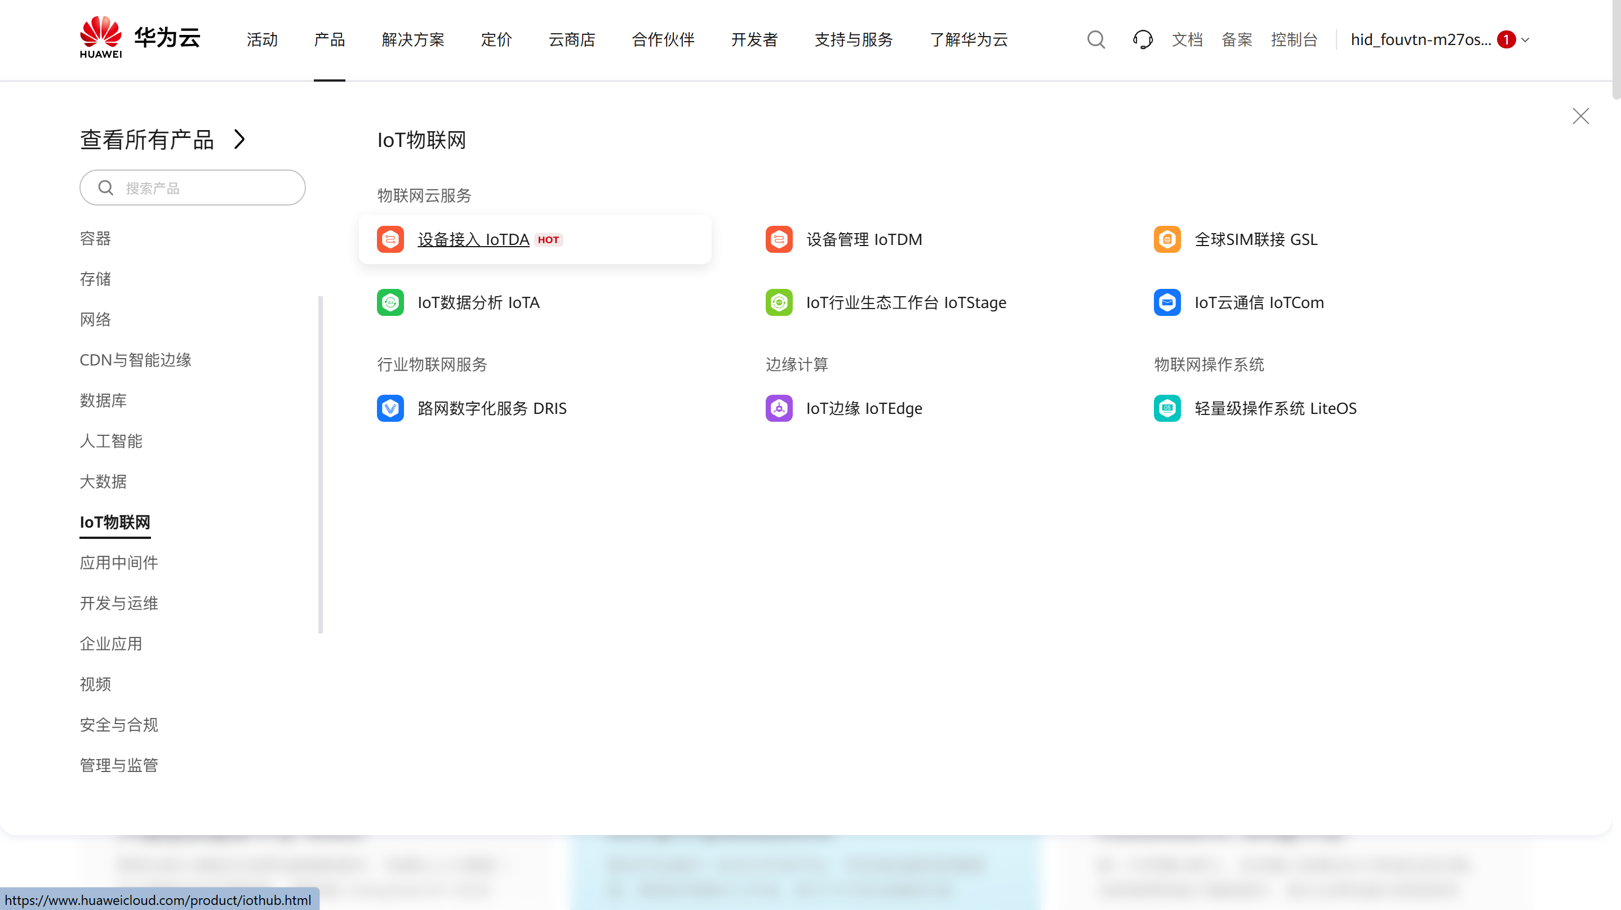Click the GSL global SIM icon
The height and width of the screenshot is (910, 1621).
coord(1167,239)
